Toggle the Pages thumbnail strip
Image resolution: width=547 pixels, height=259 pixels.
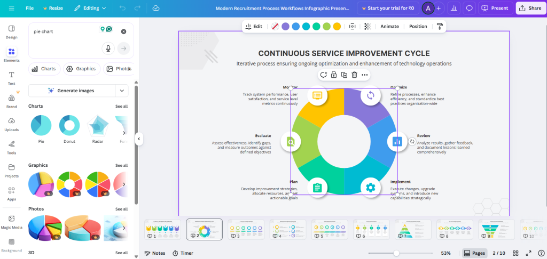click(474, 253)
